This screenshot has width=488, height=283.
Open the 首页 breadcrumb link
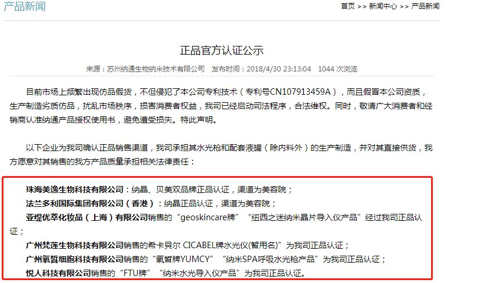pos(347,6)
